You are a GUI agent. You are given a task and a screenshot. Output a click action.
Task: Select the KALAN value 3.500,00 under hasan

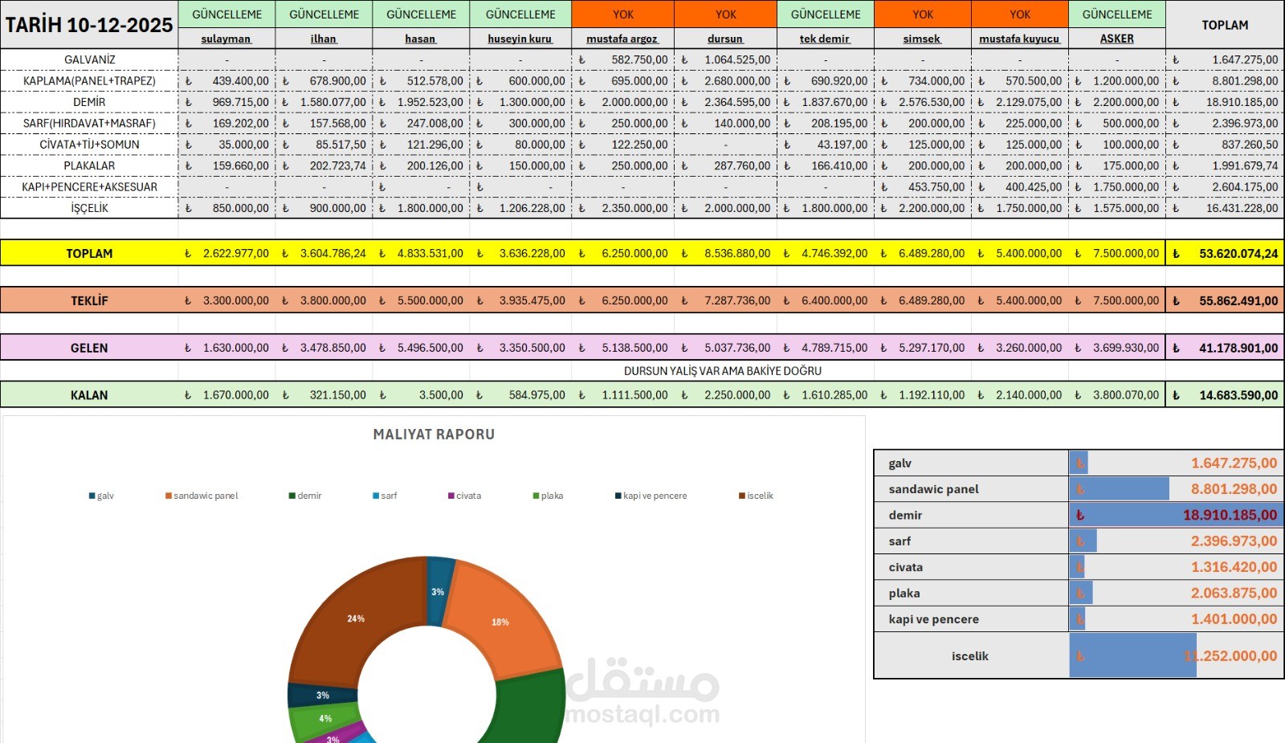click(421, 395)
